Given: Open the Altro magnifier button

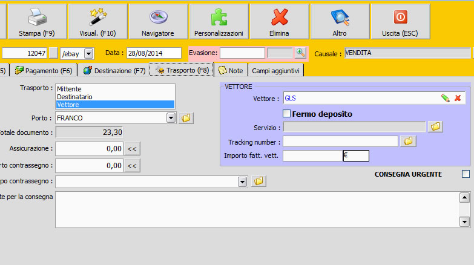Looking at the screenshot, I should [x=340, y=21].
